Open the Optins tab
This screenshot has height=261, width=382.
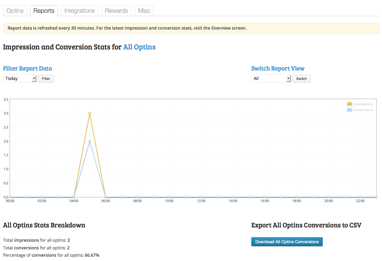pos(15,11)
